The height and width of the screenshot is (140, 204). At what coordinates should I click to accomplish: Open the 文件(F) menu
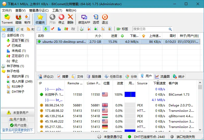point(7,11)
